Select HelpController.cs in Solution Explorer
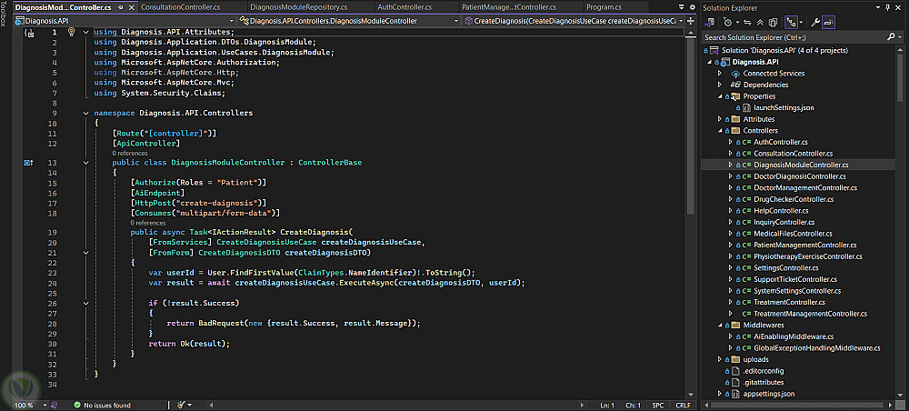Screen dimensions: 909x411 click(780, 210)
